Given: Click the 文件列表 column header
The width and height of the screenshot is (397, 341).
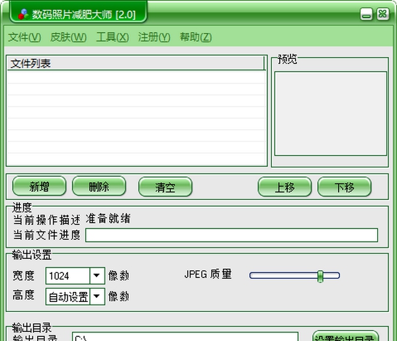Looking at the screenshot, I should pos(135,63).
